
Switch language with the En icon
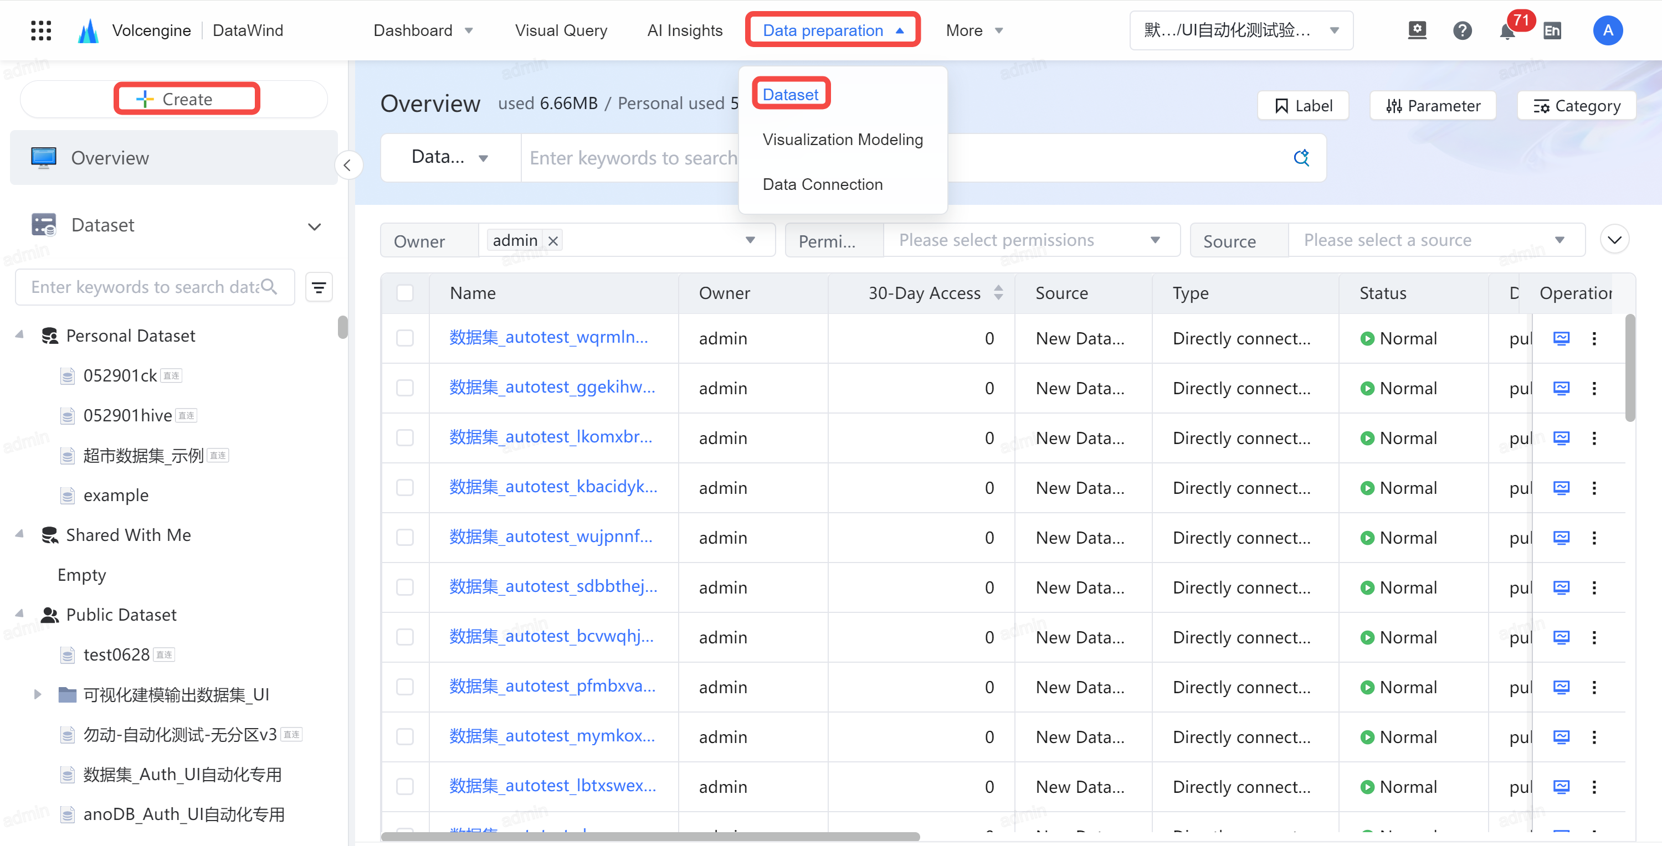click(x=1552, y=30)
